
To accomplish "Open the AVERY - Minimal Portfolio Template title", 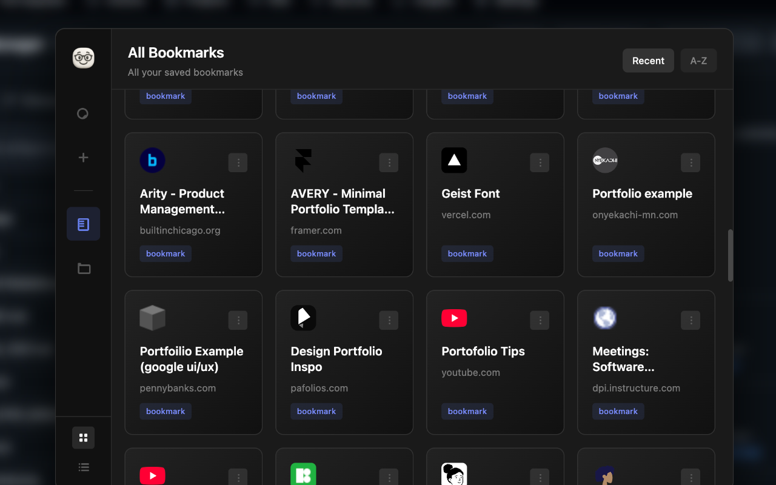I will click(343, 201).
